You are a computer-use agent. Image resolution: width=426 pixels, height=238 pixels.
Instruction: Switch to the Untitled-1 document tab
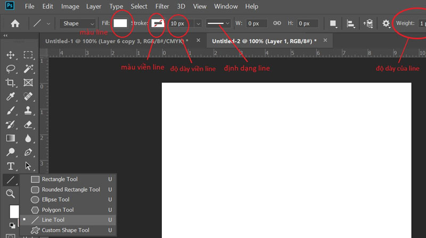116,40
